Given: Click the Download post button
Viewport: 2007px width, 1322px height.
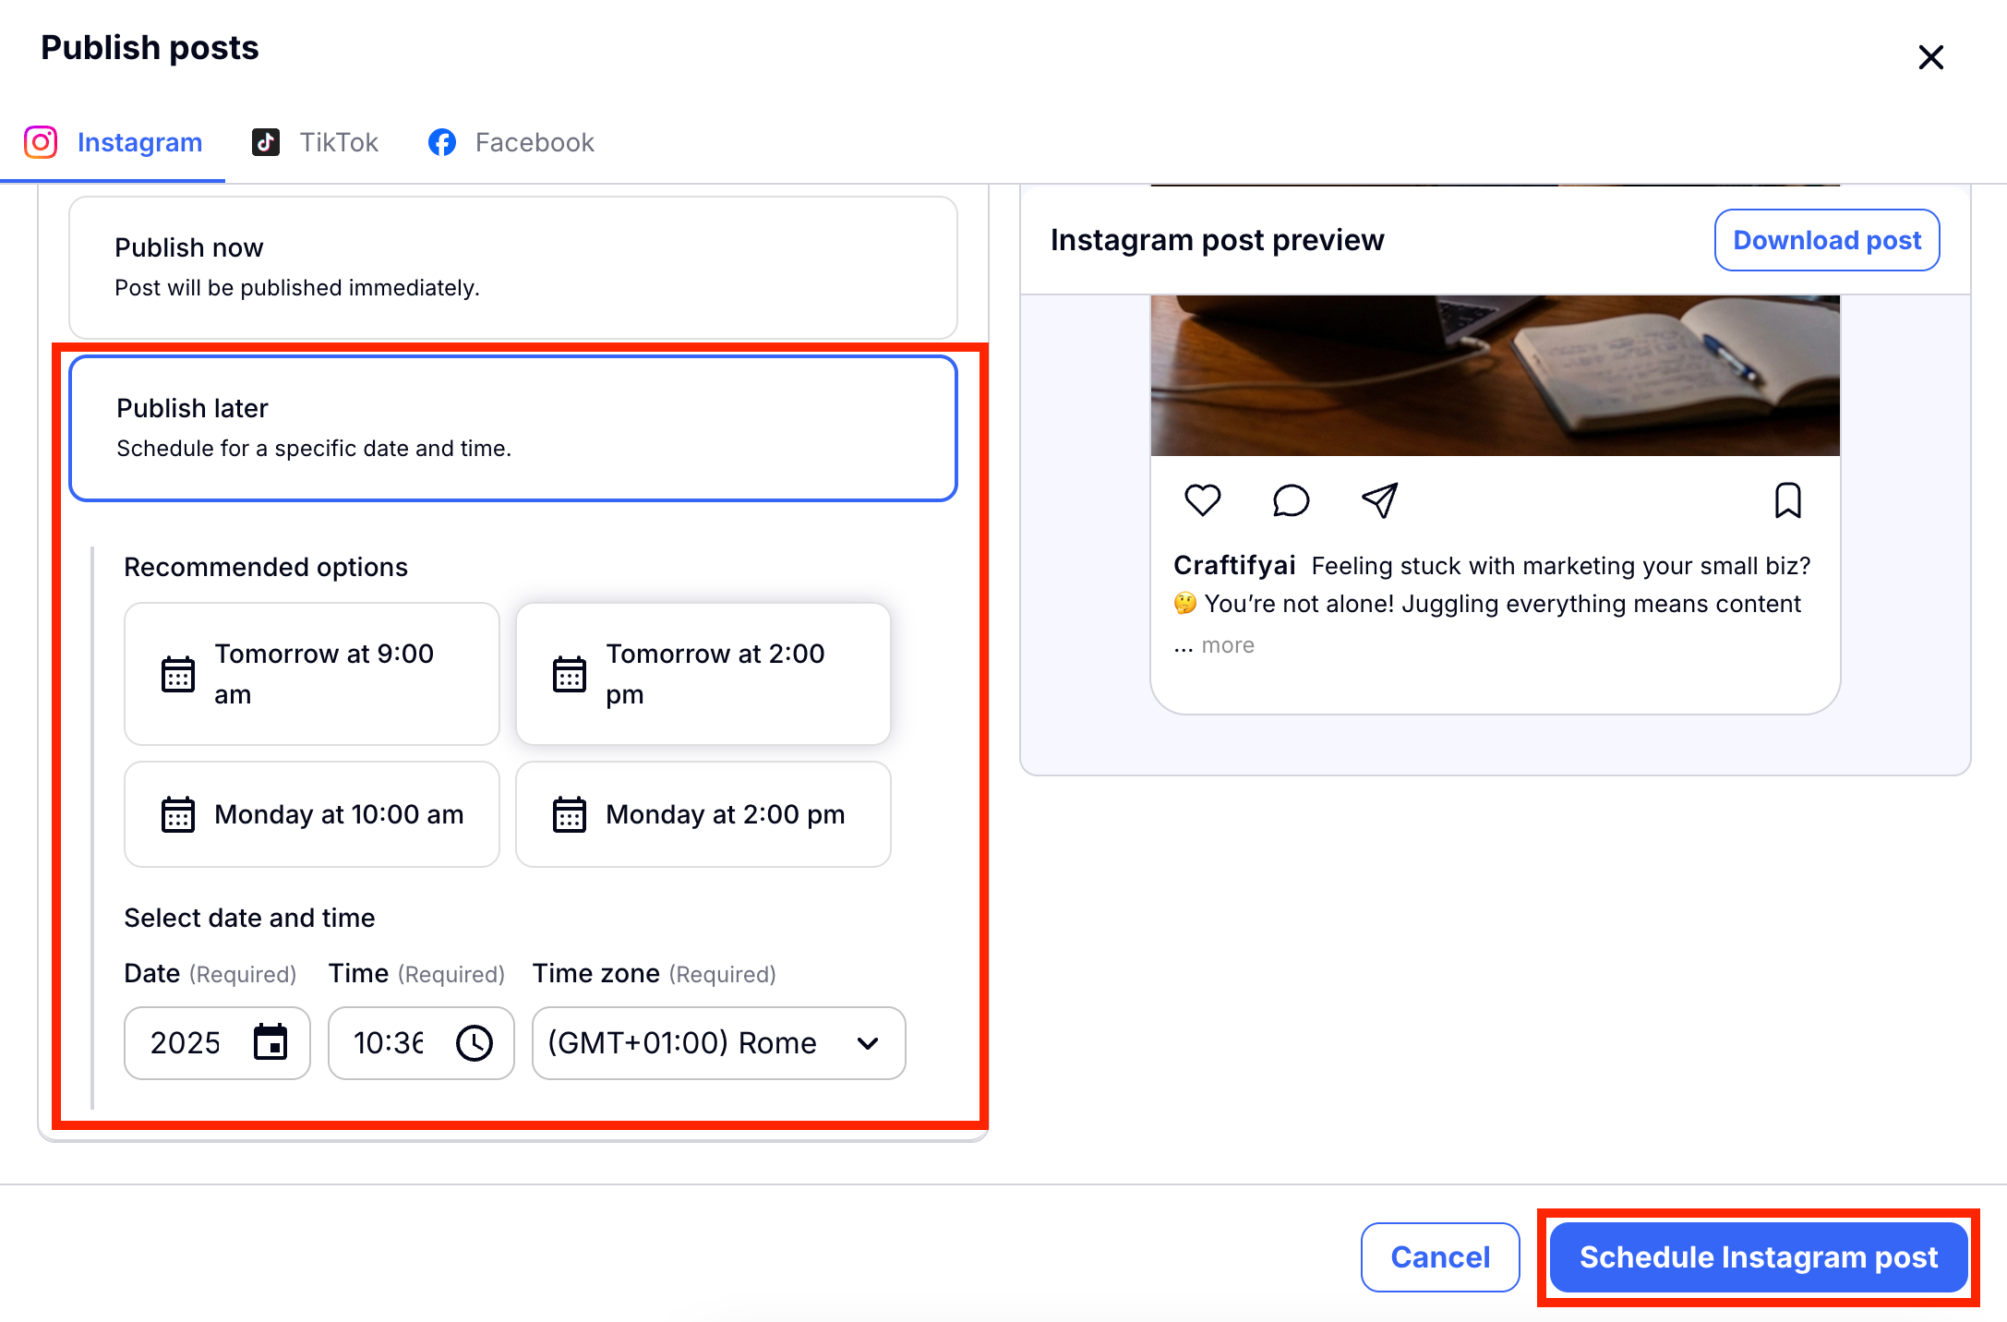Looking at the screenshot, I should [1826, 240].
